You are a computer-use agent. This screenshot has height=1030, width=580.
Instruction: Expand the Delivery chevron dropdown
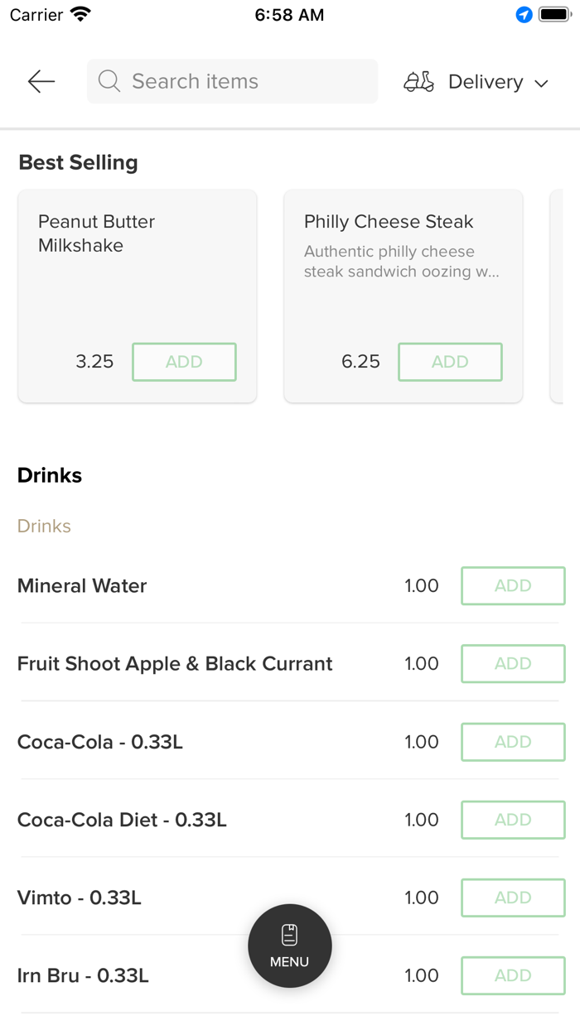coord(542,83)
